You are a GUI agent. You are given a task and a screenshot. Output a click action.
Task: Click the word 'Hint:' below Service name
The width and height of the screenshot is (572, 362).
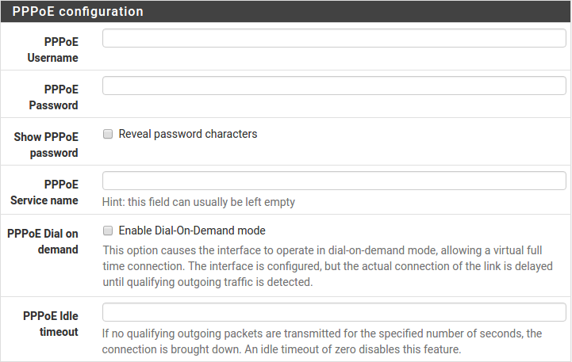tap(115, 202)
